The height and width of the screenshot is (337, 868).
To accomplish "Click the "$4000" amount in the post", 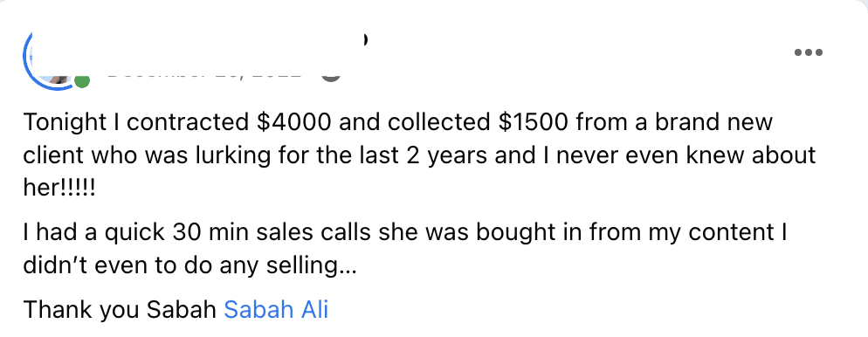I will [x=295, y=122].
